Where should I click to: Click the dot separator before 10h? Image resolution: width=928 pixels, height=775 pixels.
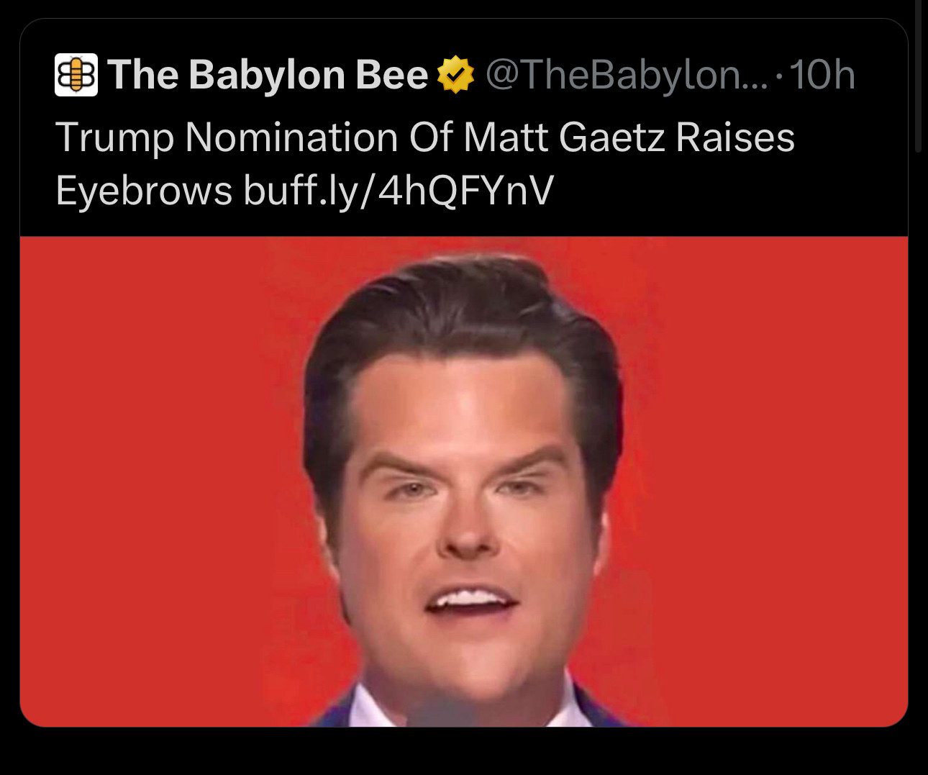(779, 76)
